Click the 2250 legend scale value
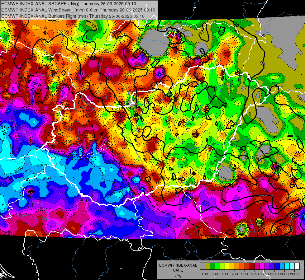The image size is (305, 280). pyautogui.click(x=274, y=274)
